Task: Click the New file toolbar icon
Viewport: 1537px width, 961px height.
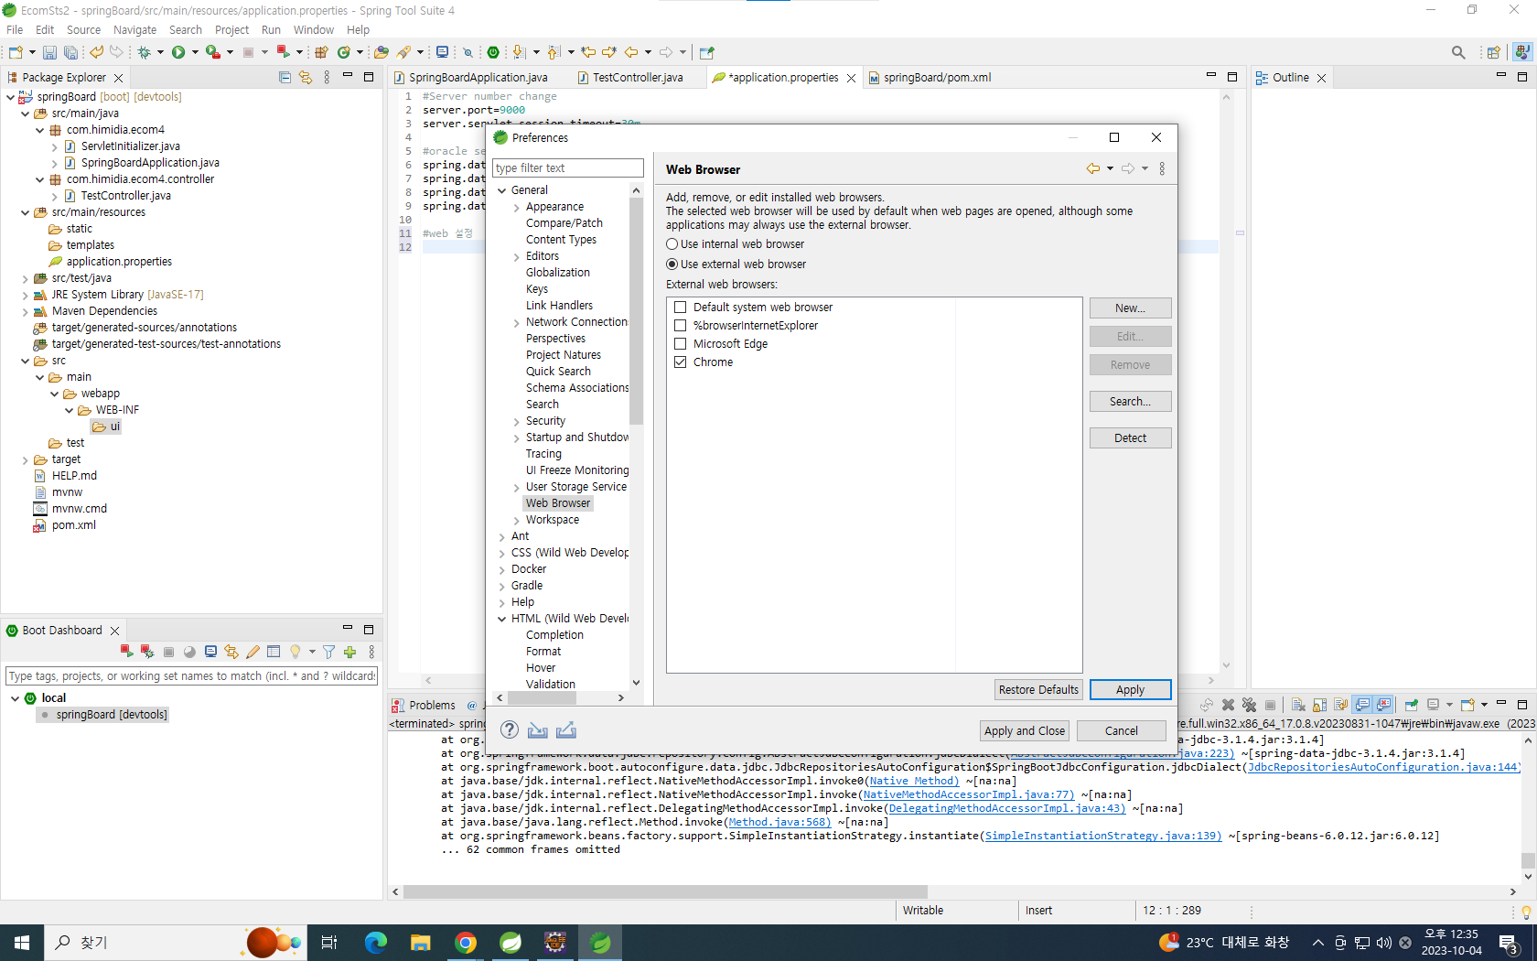Action: pyautogui.click(x=16, y=52)
